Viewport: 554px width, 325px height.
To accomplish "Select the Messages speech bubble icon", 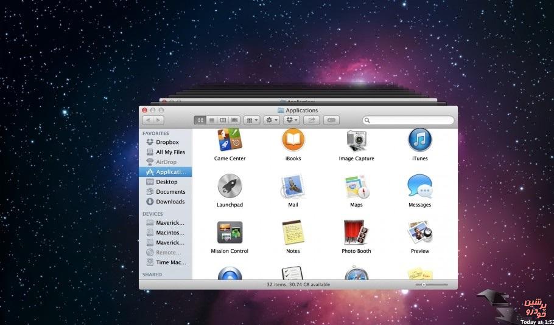I will click(x=419, y=186).
